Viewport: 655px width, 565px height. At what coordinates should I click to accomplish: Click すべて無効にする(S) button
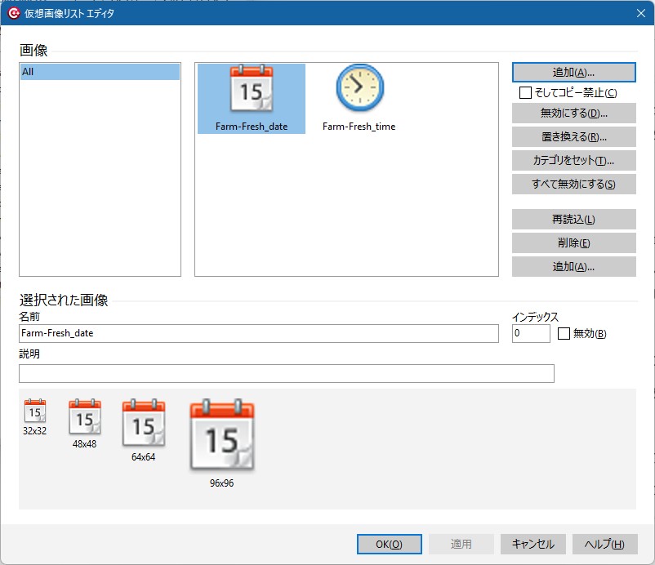(x=573, y=184)
